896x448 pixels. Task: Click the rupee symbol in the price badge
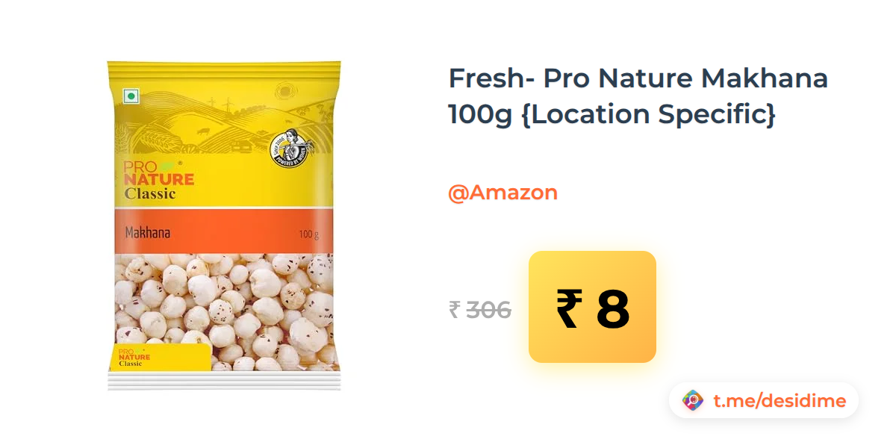(x=567, y=309)
